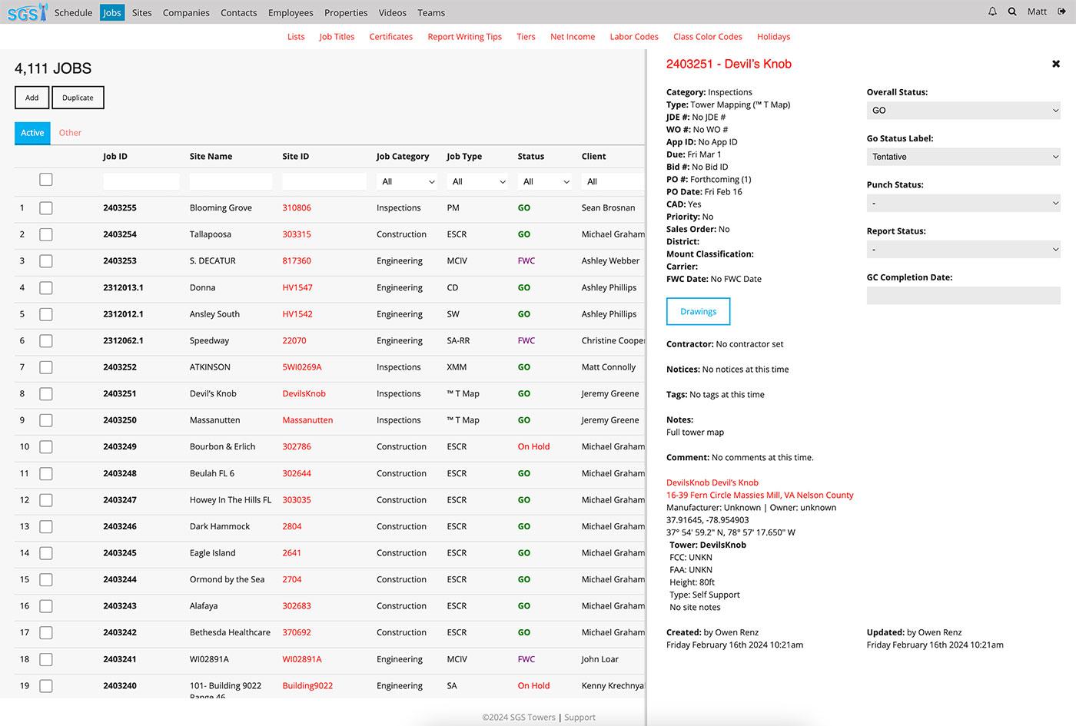Click the Job ID filter input
This screenshot has width=1076, height=726.
tap(141, 182)
